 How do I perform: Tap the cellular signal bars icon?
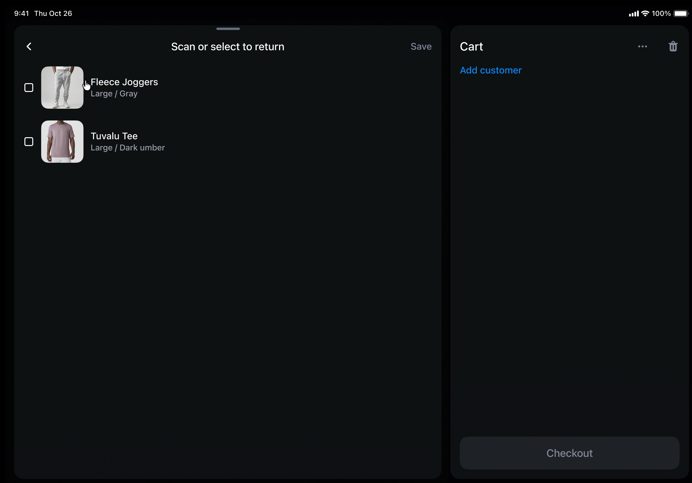pyautogui.click(x=634, y=14)
